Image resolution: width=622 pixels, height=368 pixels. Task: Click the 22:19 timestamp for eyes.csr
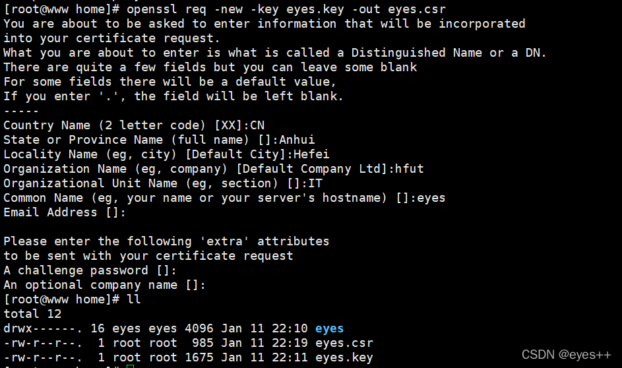(x=290, y=343)
